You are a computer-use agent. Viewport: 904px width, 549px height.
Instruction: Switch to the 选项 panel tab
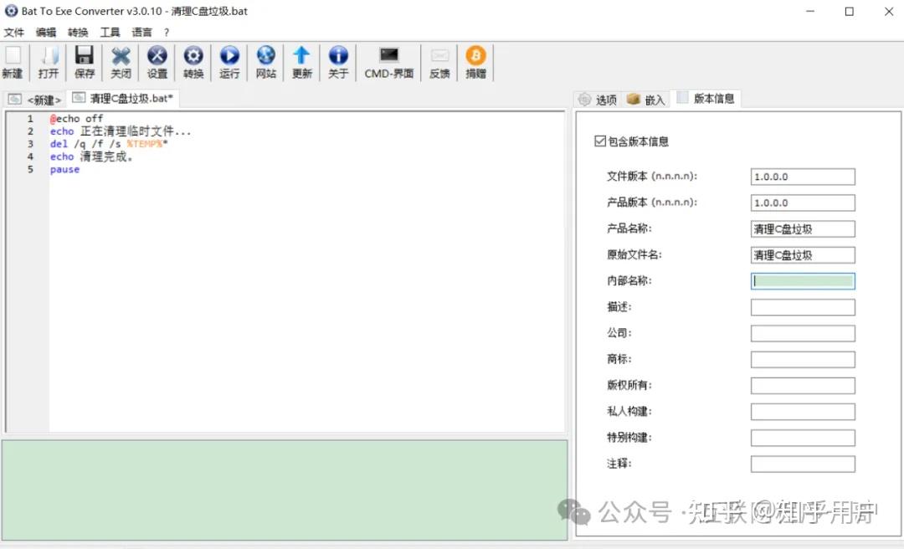tap(598, 100)
